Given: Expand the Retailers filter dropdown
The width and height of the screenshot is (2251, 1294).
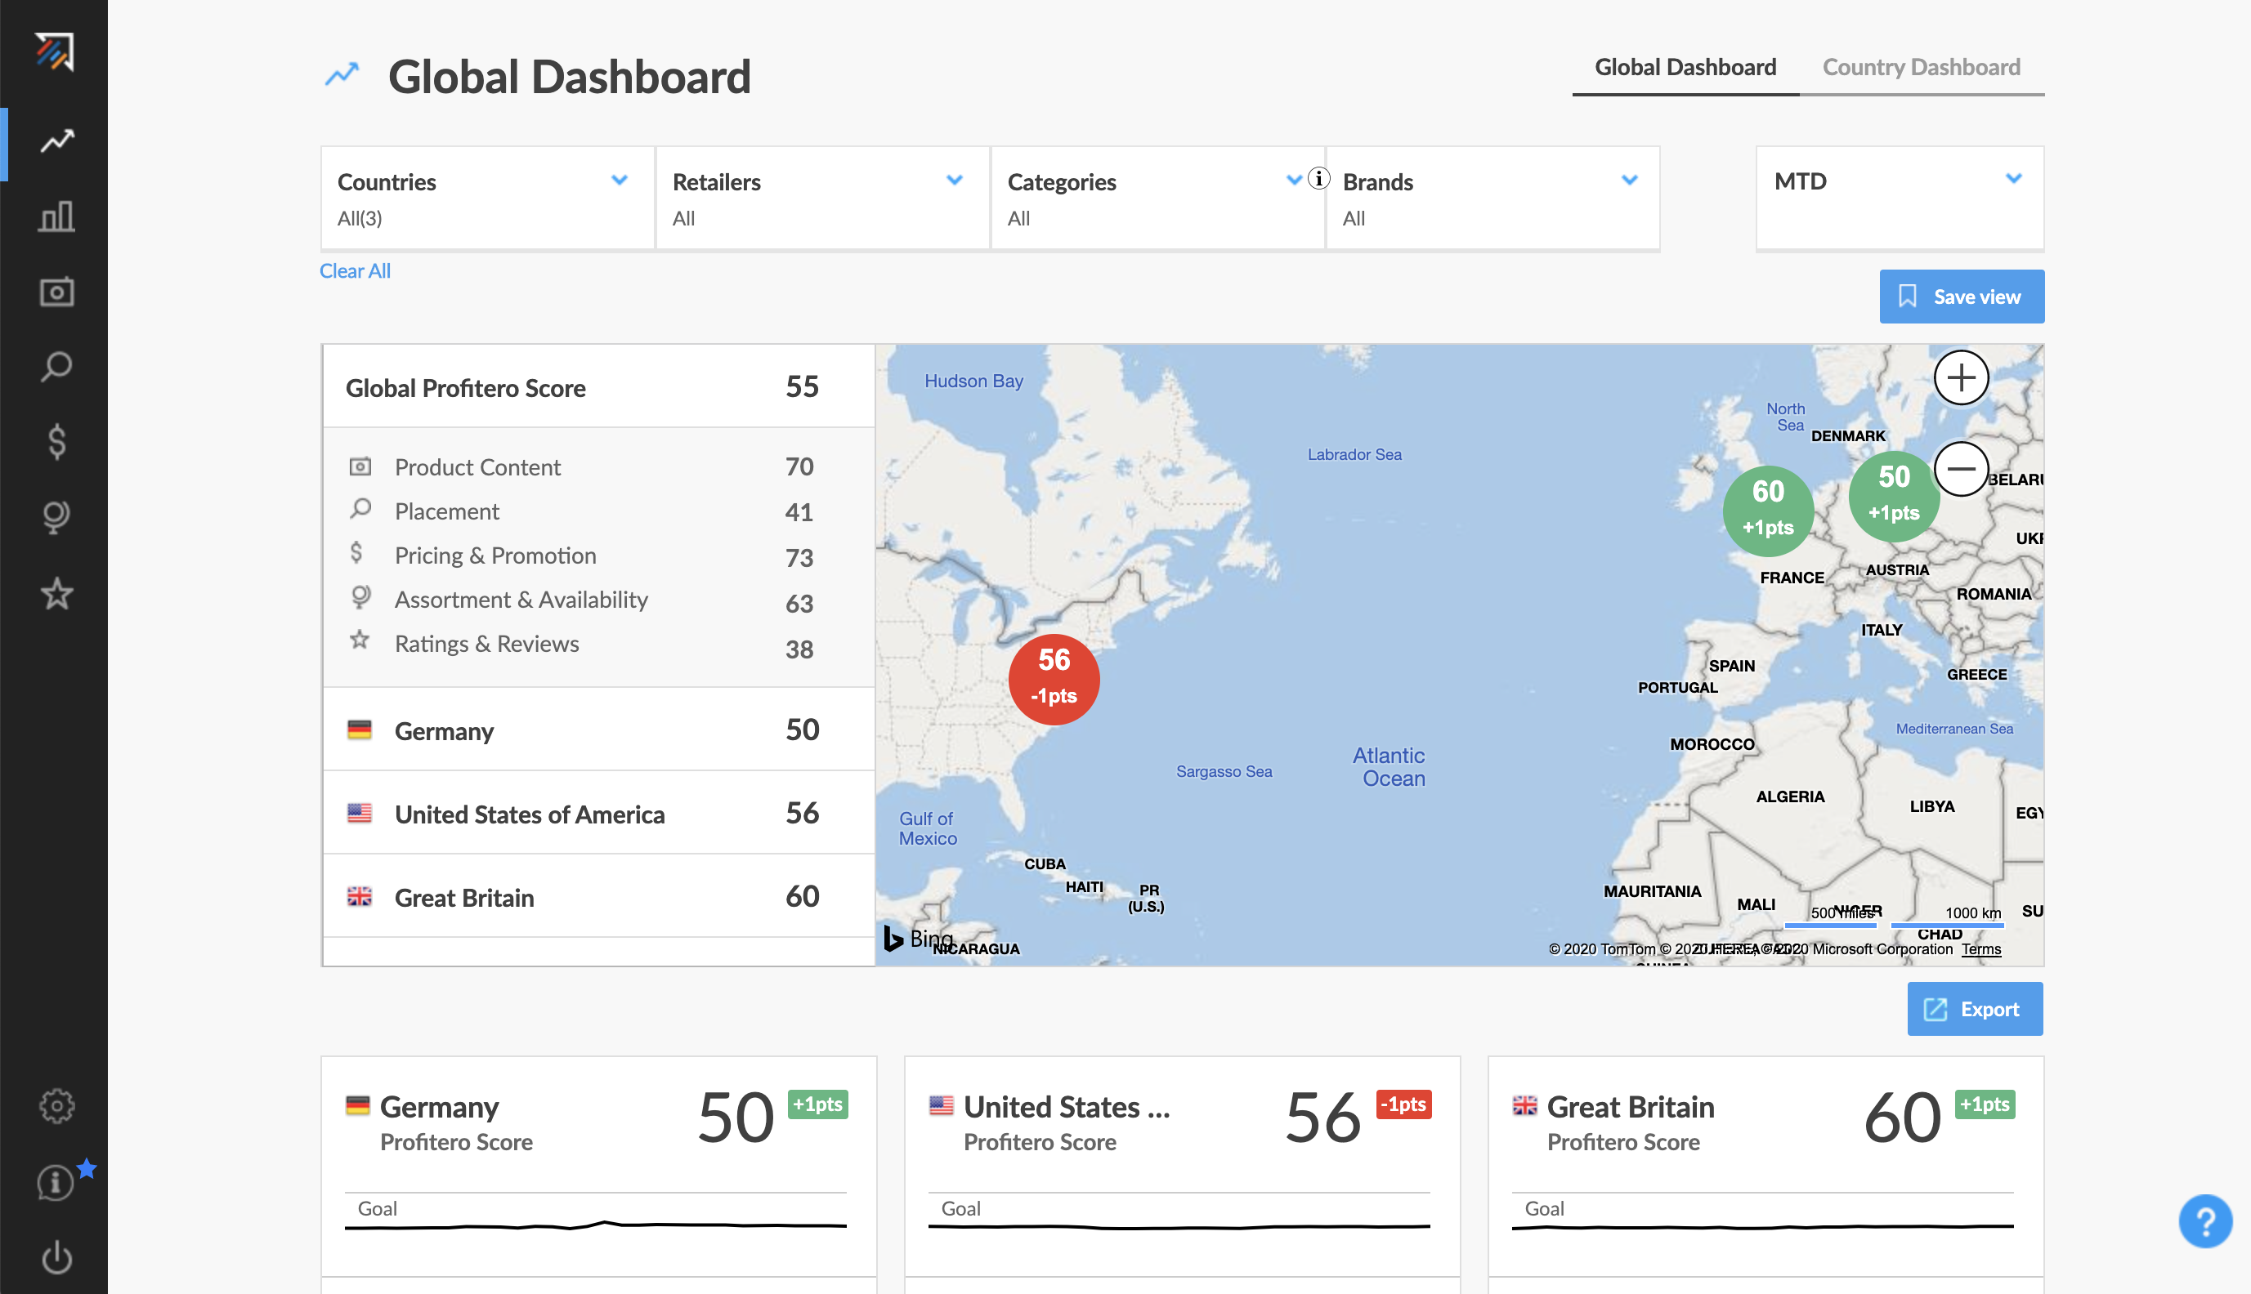Looking at the screenshot, I should 954,181.
